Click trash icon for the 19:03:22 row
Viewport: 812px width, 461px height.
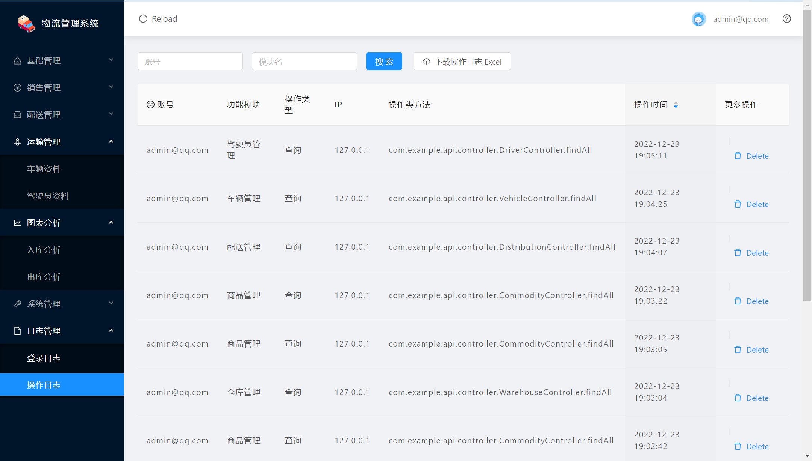coord(738,301)
